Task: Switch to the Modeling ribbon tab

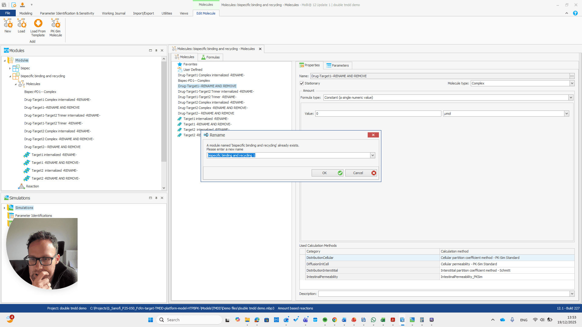Action: point(26,13)
